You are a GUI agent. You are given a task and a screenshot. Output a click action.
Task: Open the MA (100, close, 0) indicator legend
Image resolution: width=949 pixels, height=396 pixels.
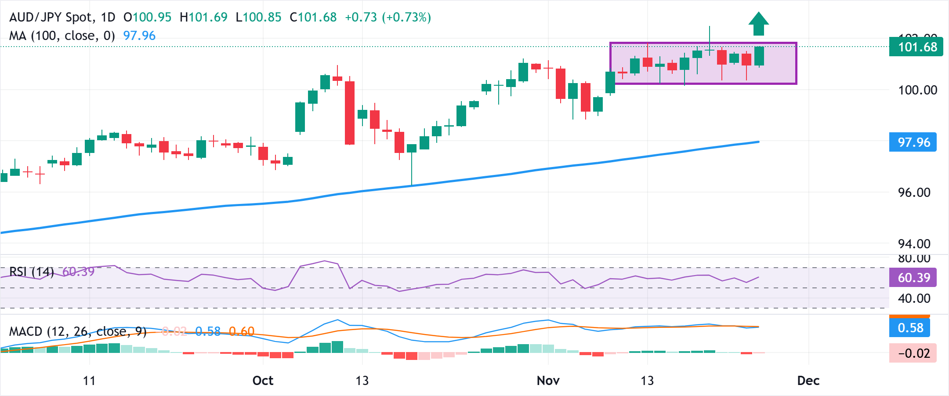(x=62, y=36)
